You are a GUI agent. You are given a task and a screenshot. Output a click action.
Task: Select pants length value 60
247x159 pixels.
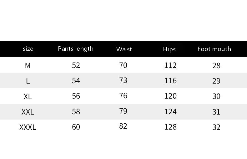pos(76,127)
